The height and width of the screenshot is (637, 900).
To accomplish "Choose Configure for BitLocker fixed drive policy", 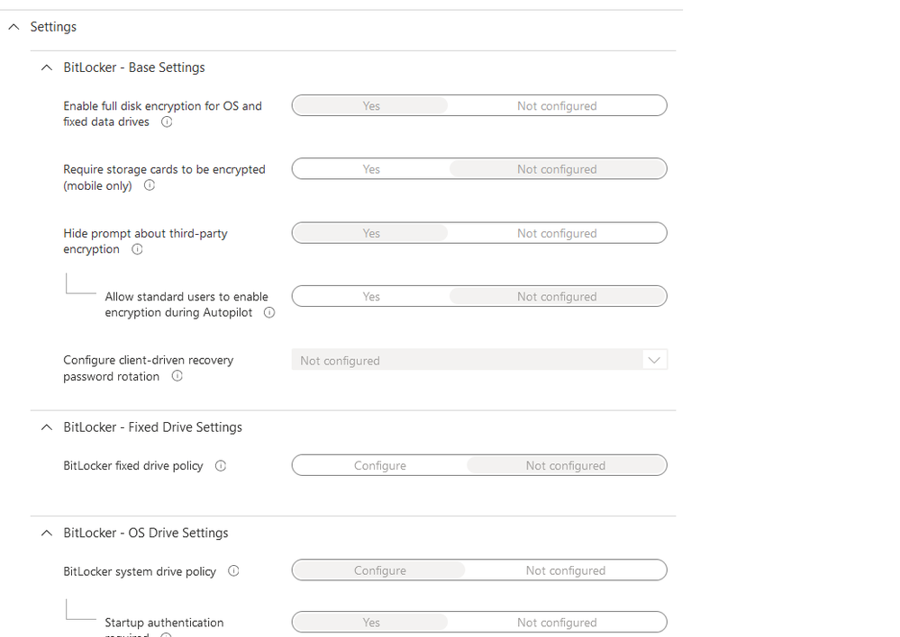I will click(379, 466).
